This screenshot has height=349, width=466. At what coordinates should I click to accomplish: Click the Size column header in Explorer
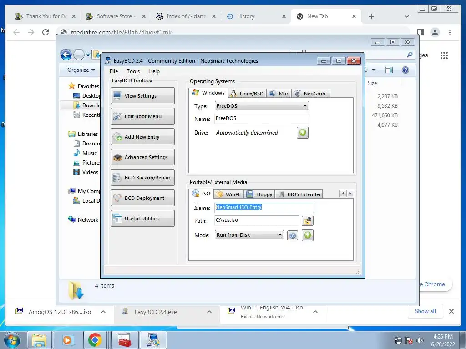[x=372, y=83]
